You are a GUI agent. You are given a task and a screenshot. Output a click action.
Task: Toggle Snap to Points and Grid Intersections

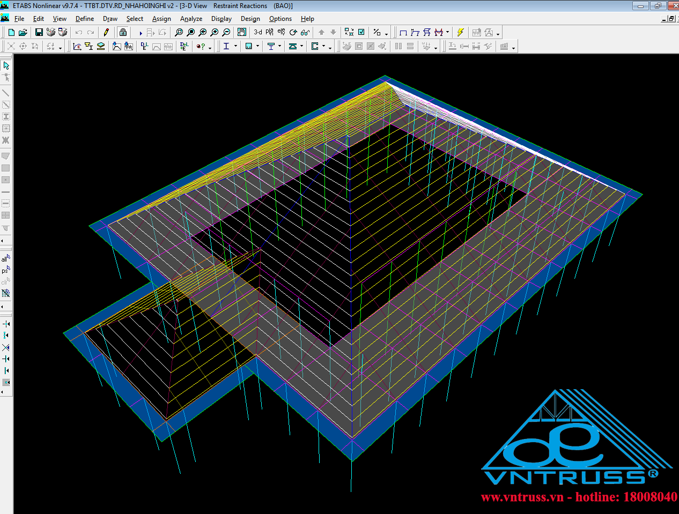(x=6, y=324)
